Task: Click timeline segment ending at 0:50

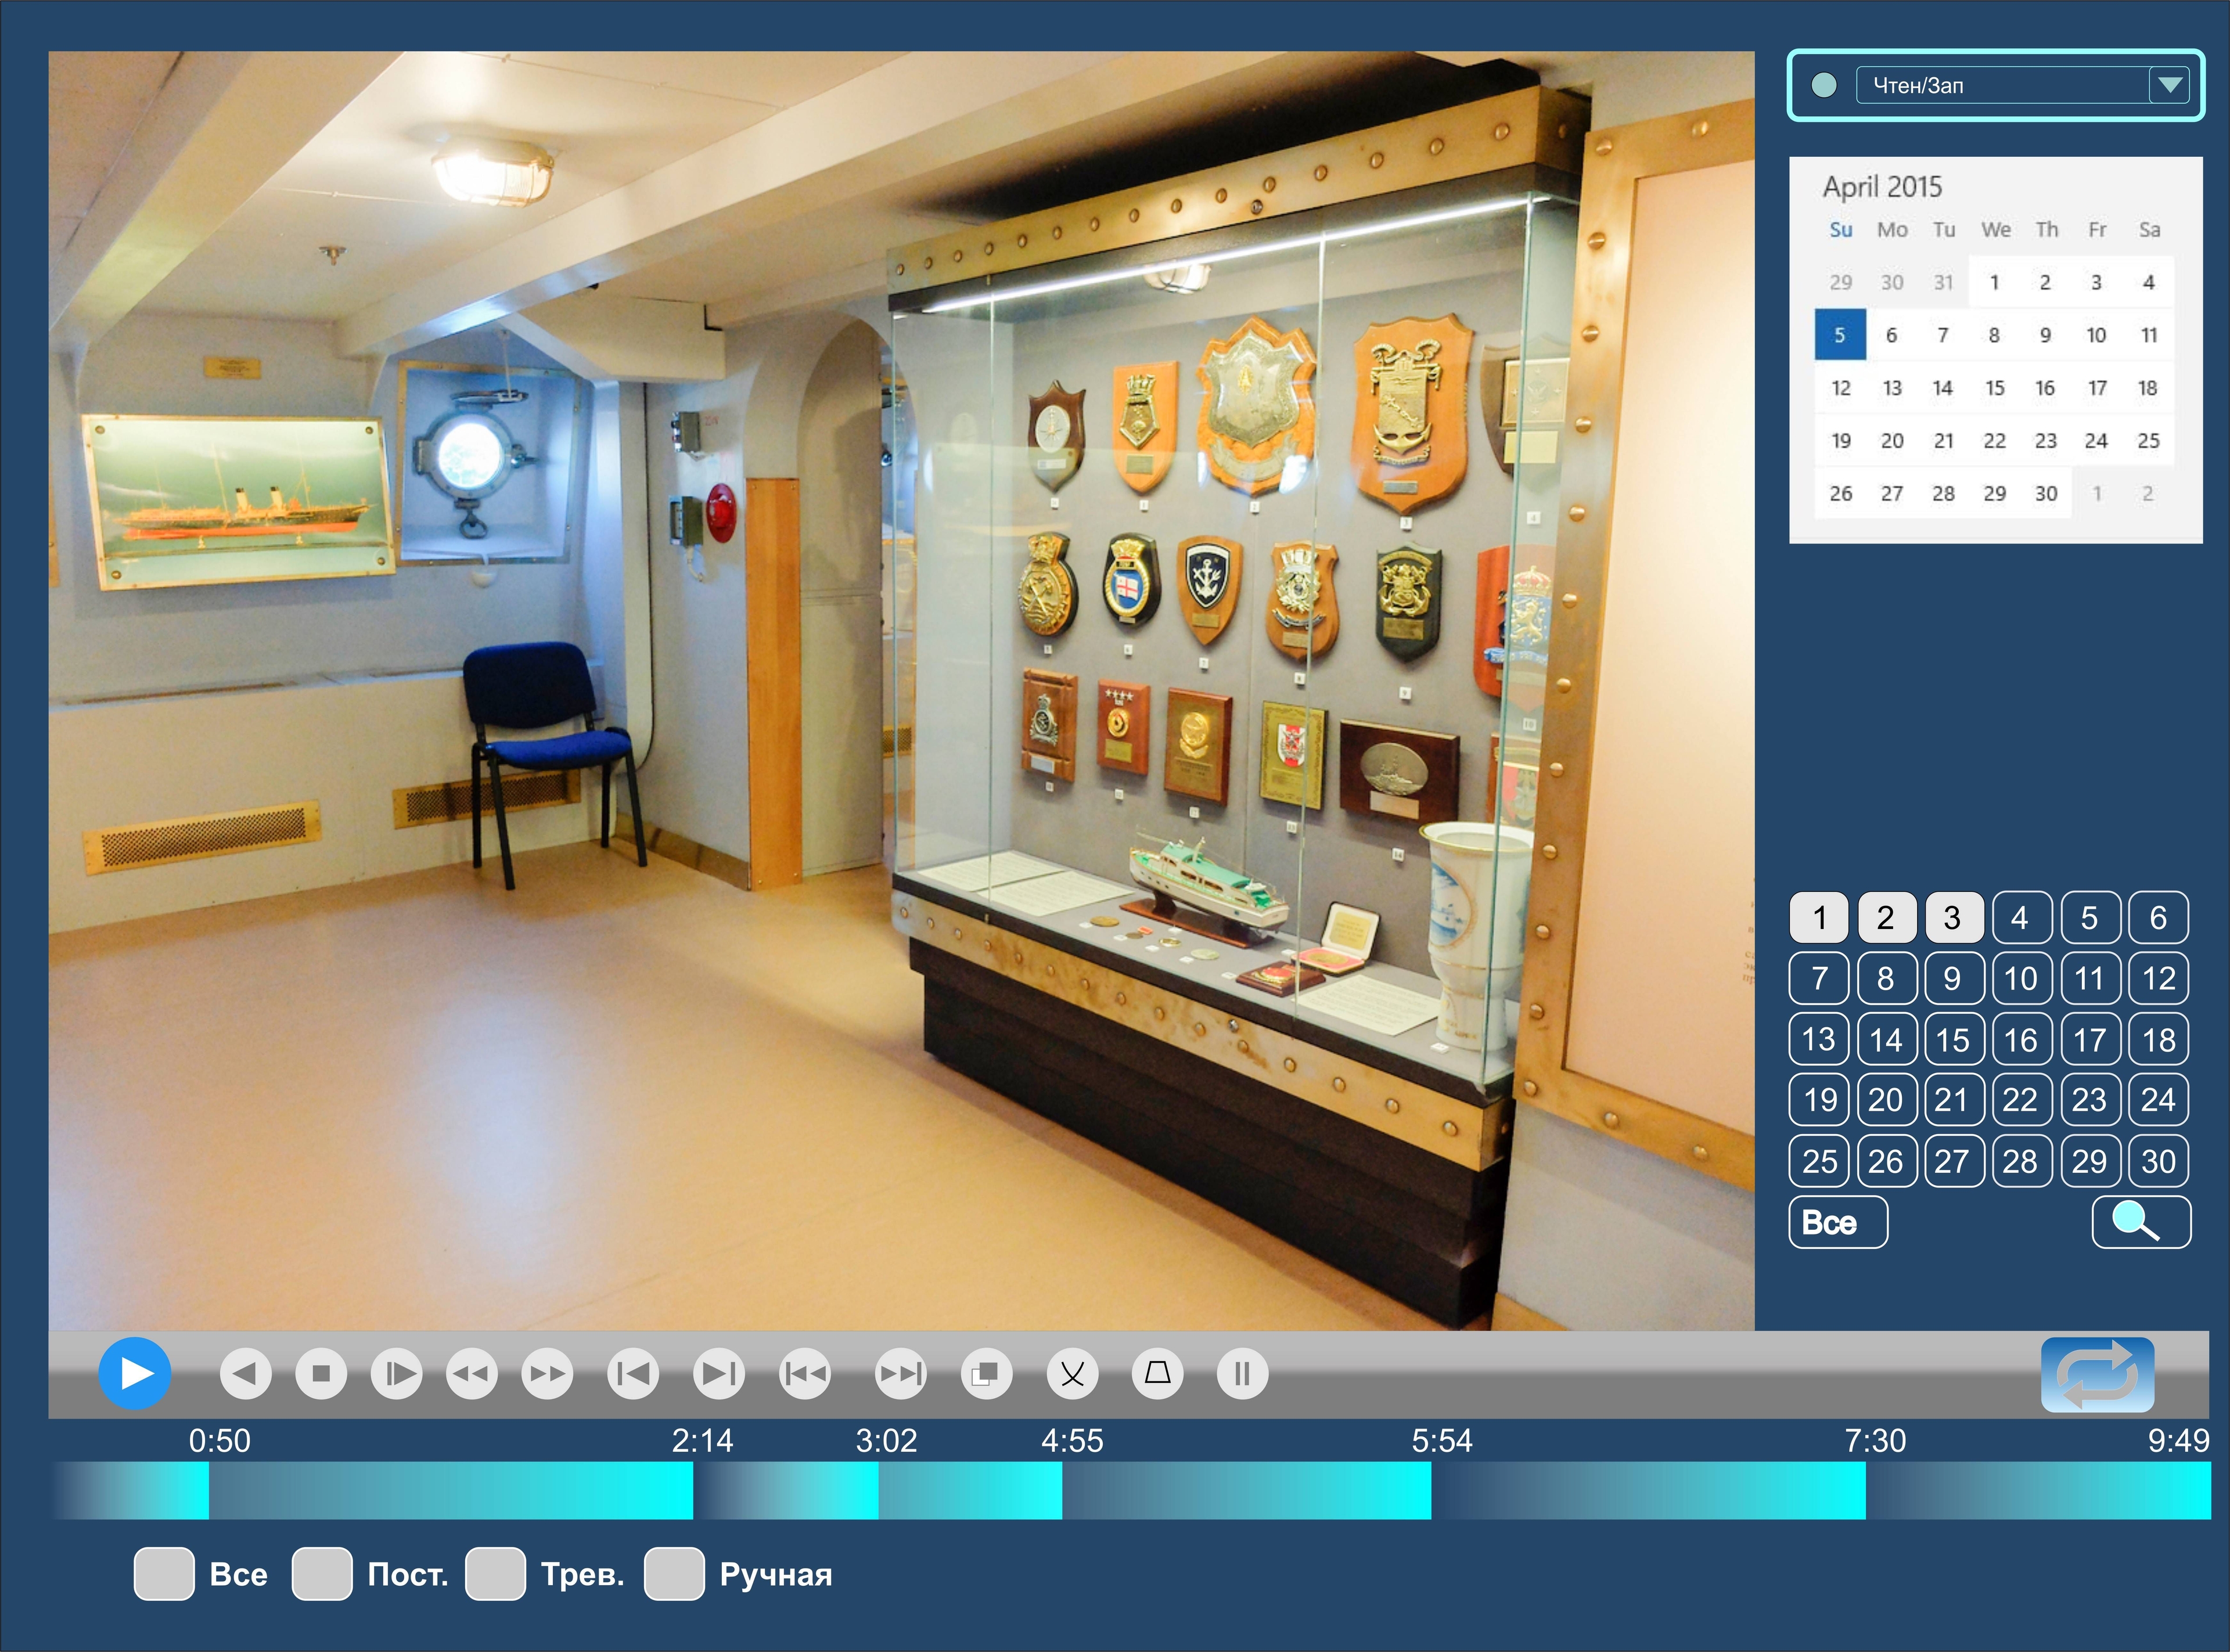Action: tap(130, 1490)
